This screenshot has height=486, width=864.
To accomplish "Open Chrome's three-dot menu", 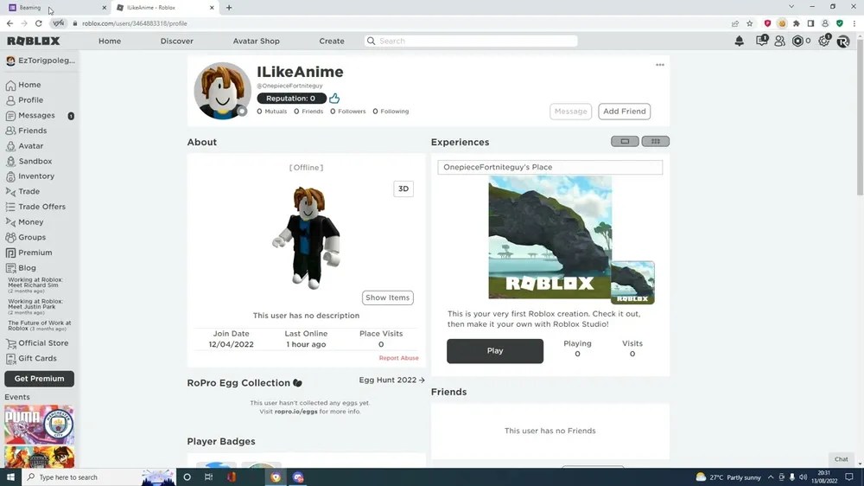I will pos(854,23).
